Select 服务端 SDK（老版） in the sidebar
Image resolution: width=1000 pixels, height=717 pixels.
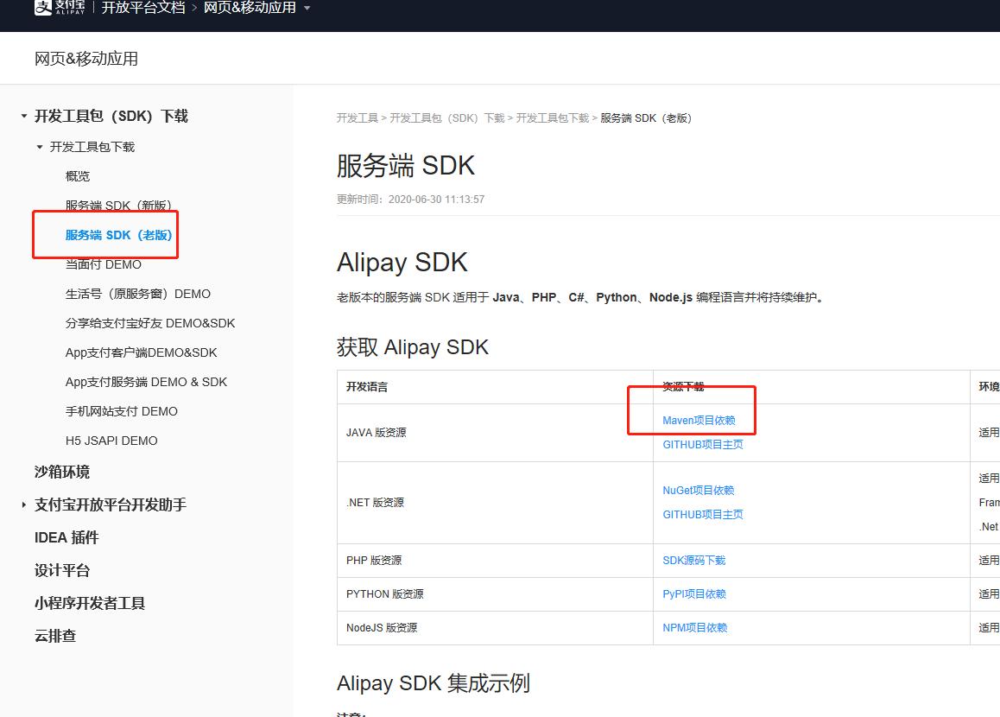point(118,235)
